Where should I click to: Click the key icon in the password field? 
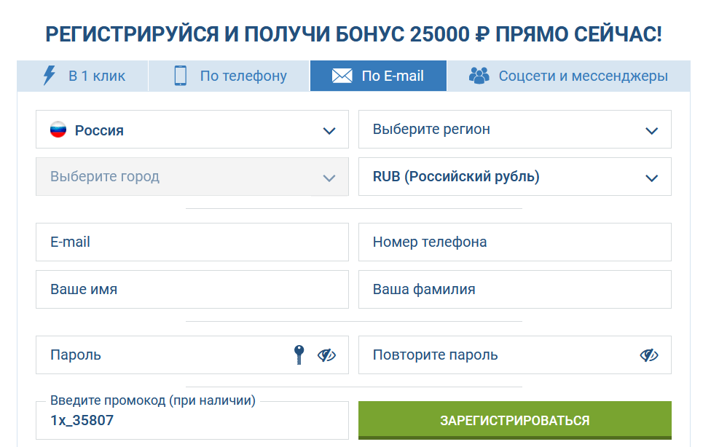tap(299, 355)
